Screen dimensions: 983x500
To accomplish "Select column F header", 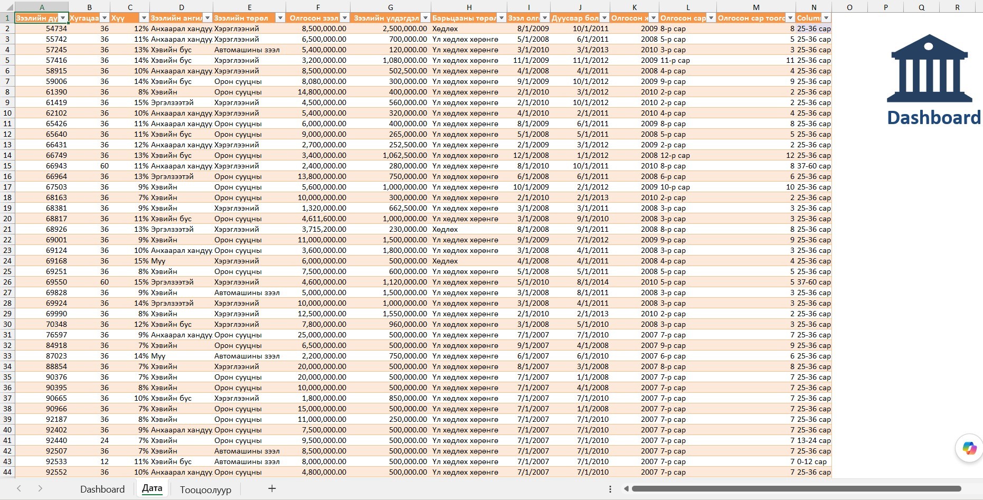I will (x=318, y=7).
